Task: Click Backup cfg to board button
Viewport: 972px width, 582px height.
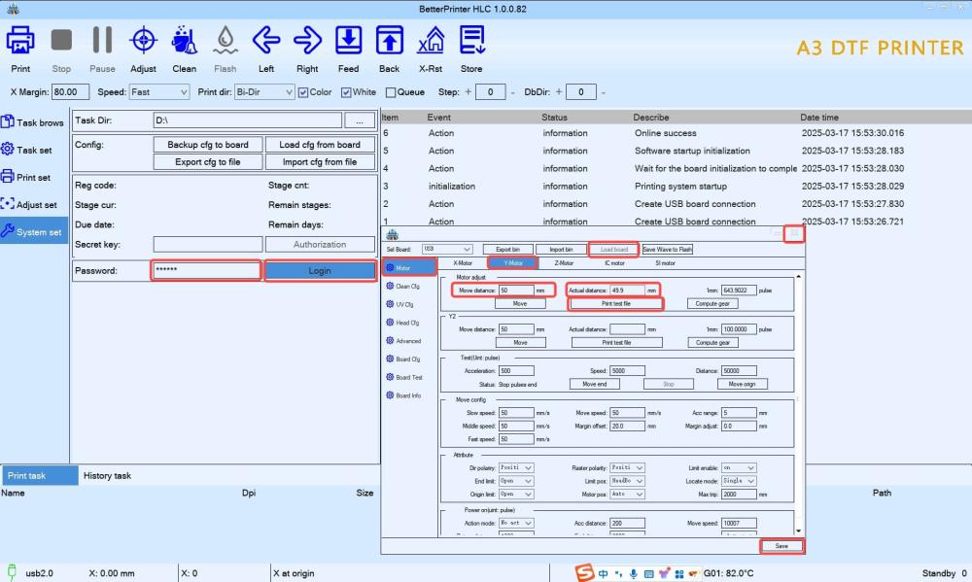Action: tap(208, 145)
